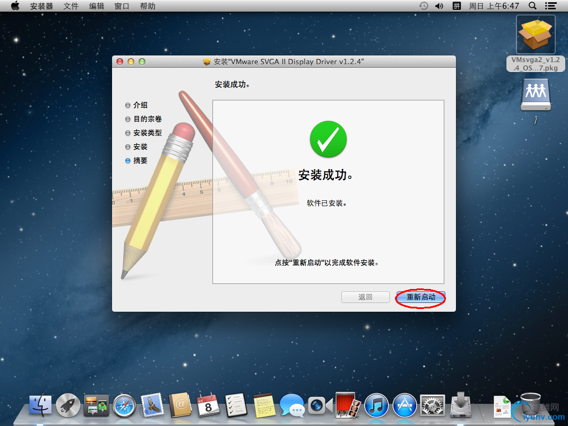This screenshot has height=426, width=568.
Task: Launch Safari compass icon
Action: tap(124, 405)
